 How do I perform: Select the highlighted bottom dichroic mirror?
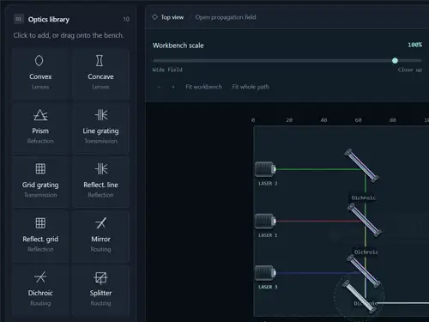click(x=360, y=297)
